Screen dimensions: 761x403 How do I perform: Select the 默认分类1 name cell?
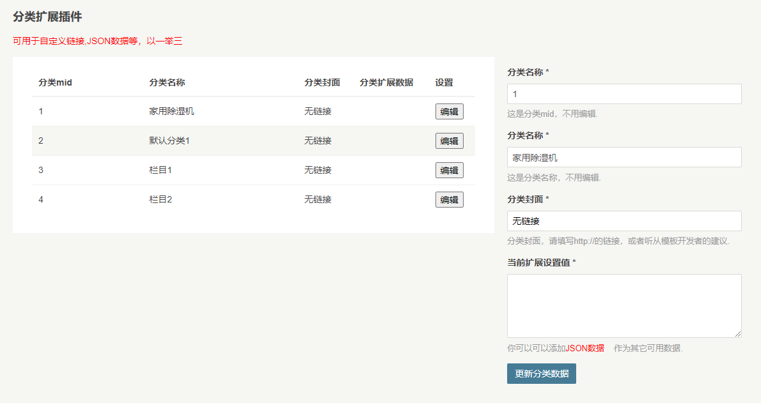169,141
